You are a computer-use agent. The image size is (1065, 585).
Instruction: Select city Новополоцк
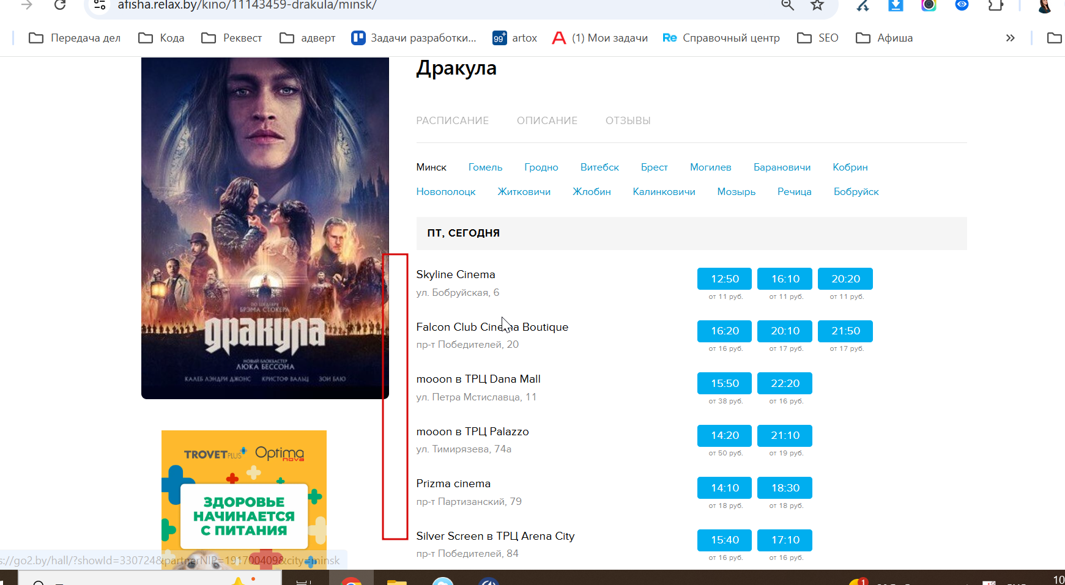[x=446, y=192]
